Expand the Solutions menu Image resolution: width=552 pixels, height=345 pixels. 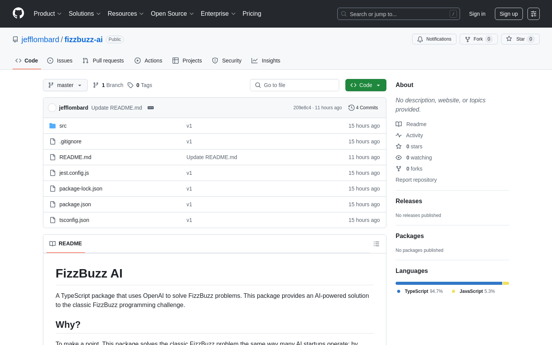pos(85,14)
